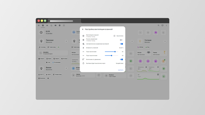Open dashboard search magnifier

tap(158, 25)
